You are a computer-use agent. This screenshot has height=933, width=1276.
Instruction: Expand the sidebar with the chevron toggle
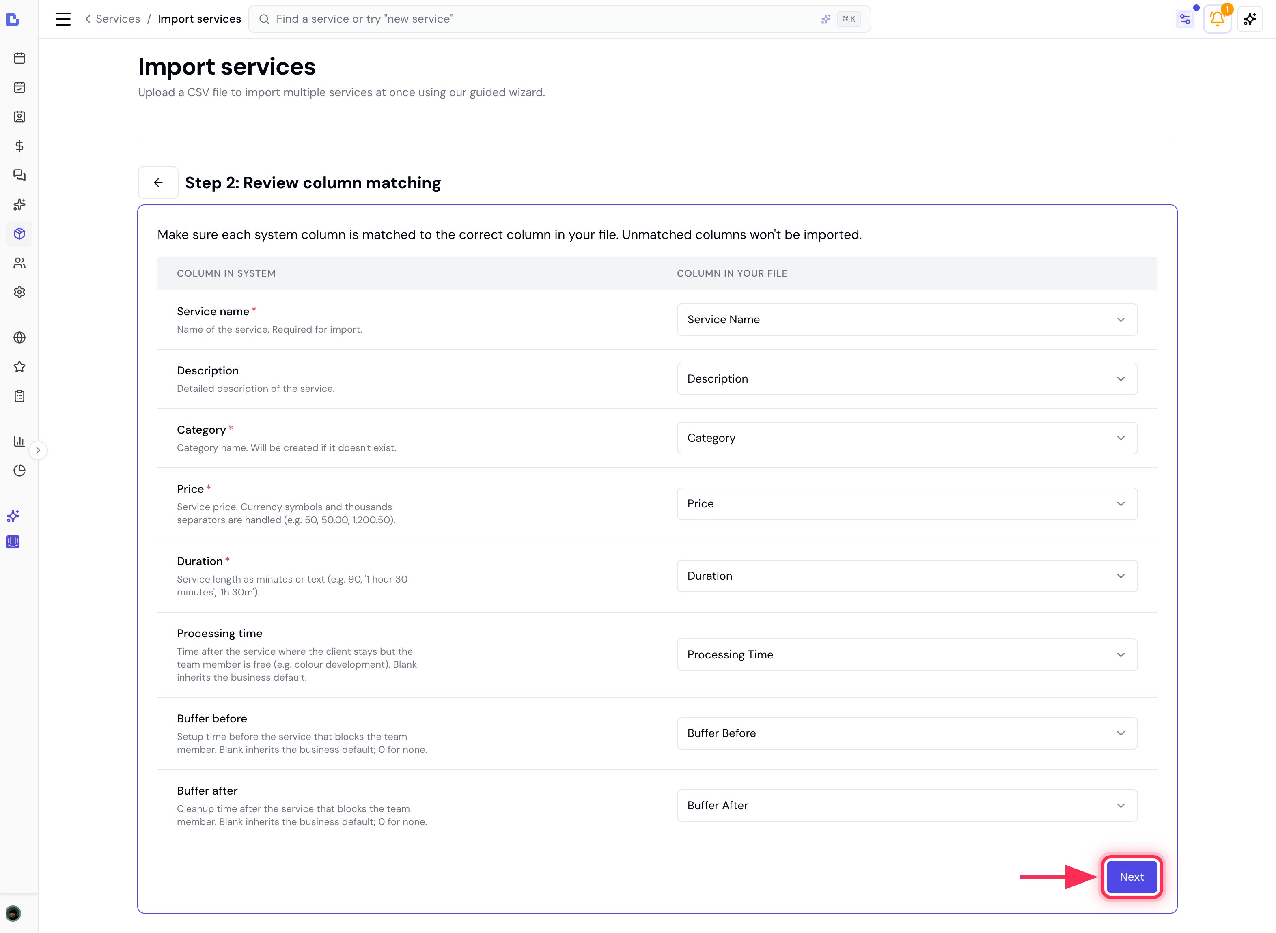click(x=38, y=450)
